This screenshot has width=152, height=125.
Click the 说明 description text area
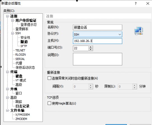(x=97, y=59)
